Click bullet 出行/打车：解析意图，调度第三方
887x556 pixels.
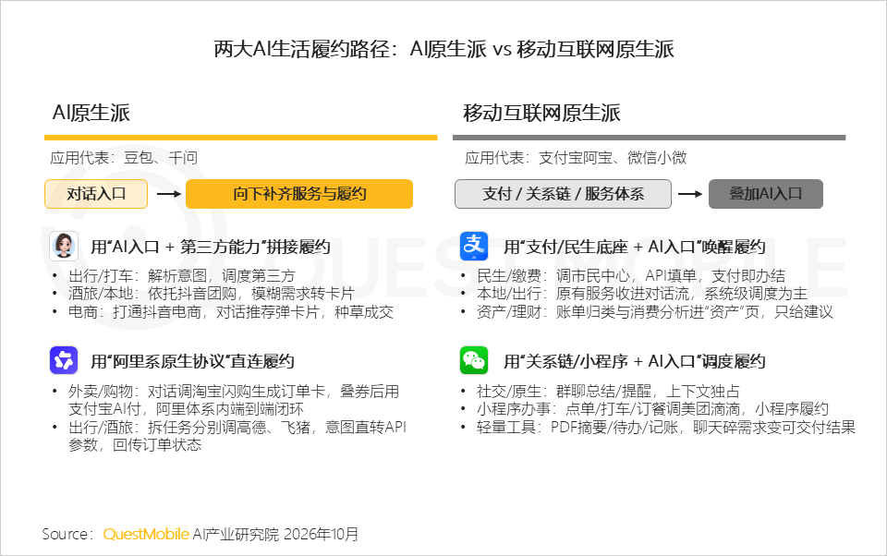point(182,276)
